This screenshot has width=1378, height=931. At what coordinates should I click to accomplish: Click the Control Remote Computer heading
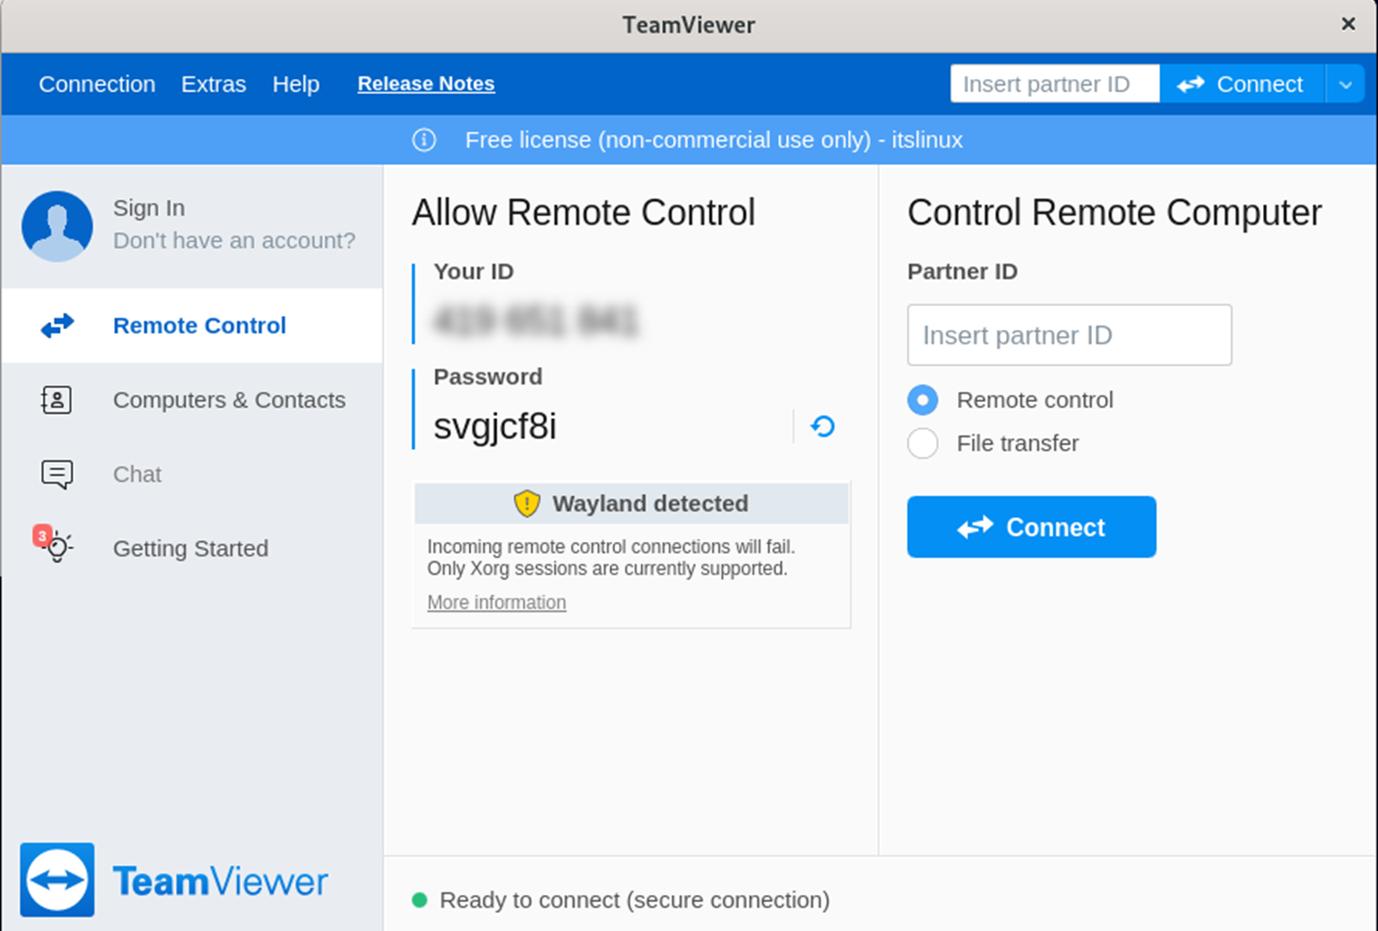coord(1114,212)
